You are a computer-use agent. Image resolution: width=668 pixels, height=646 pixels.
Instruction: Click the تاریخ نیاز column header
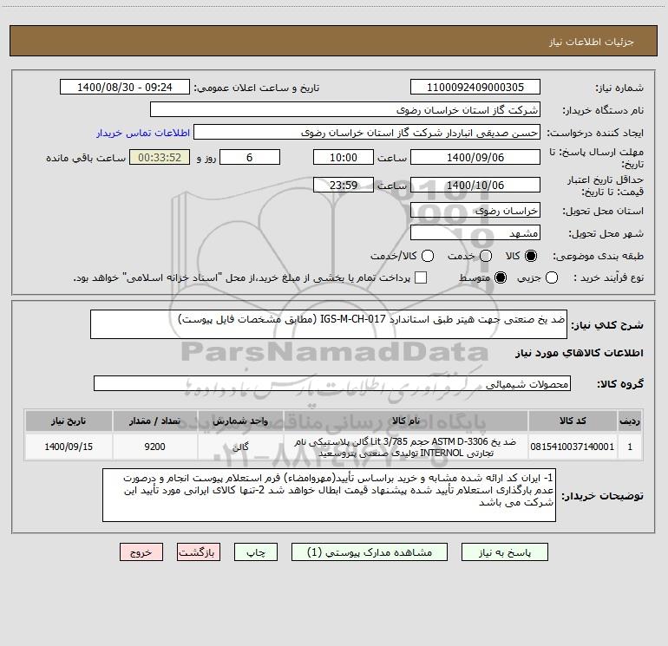[x=69, y=421]
